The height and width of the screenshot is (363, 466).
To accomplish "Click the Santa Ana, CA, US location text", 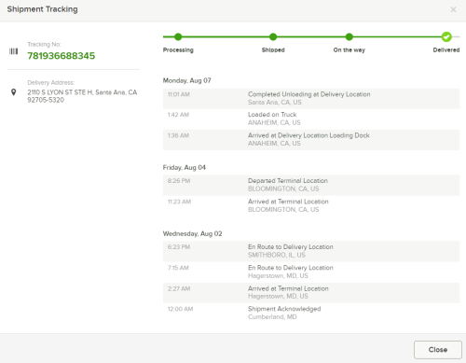I will coord(275,103).
